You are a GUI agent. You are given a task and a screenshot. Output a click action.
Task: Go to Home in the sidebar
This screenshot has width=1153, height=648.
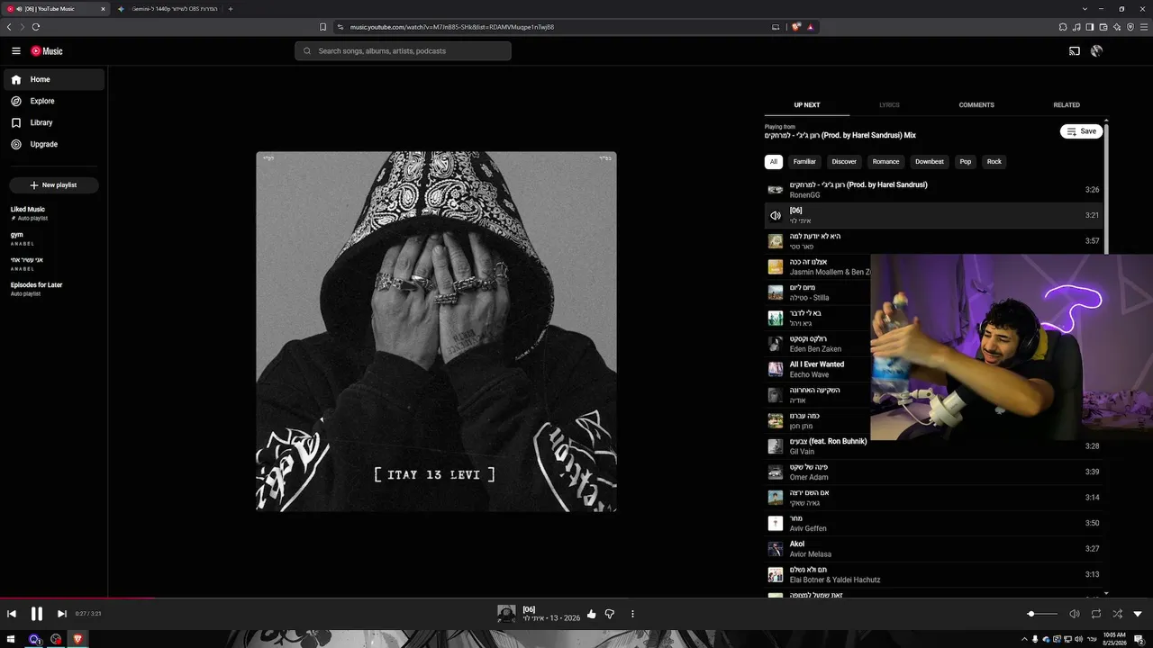pyautogui.click(x=56, y=79)
